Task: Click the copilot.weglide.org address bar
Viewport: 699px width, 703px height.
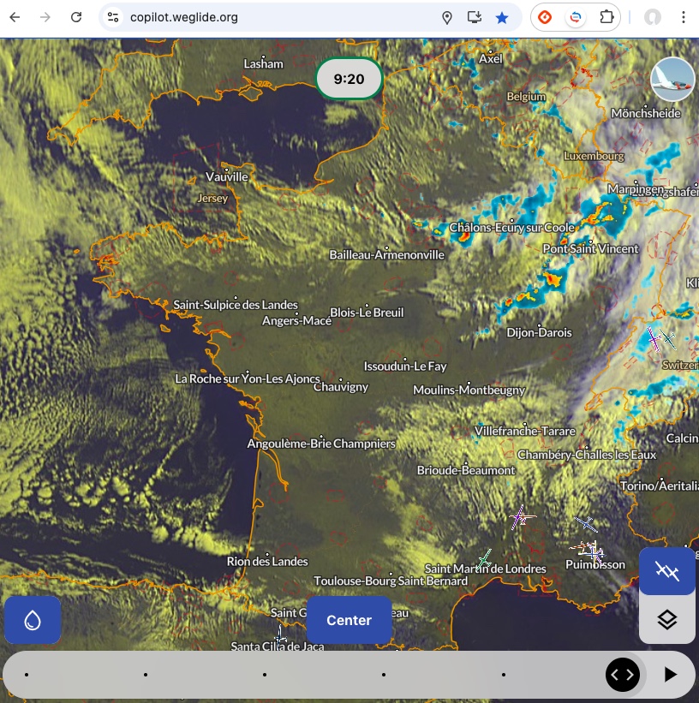Action: tap(274, 17)
